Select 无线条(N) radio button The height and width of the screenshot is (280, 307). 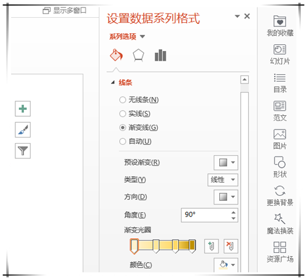click(x=123, y=100)
